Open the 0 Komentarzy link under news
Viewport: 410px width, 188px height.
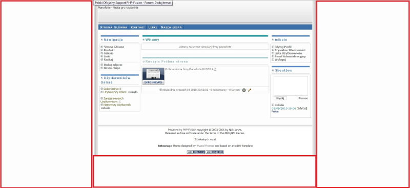coord(219,90)
